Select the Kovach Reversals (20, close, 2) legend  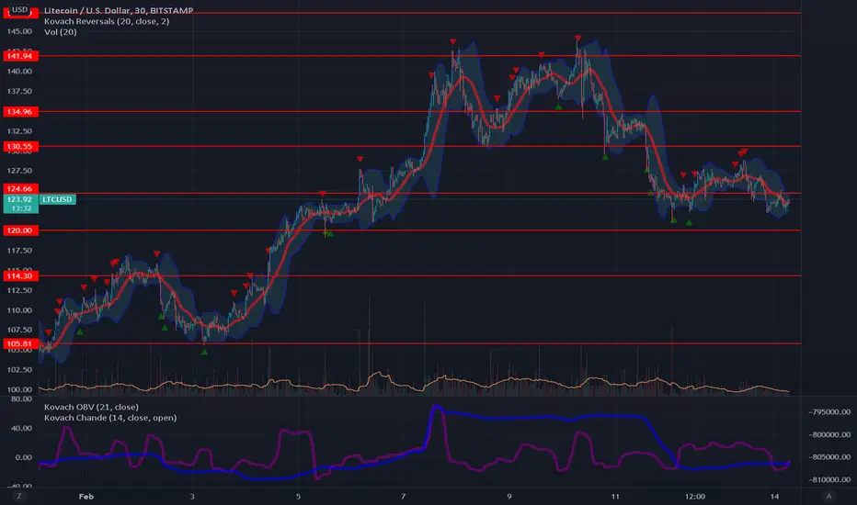(107, 21)
